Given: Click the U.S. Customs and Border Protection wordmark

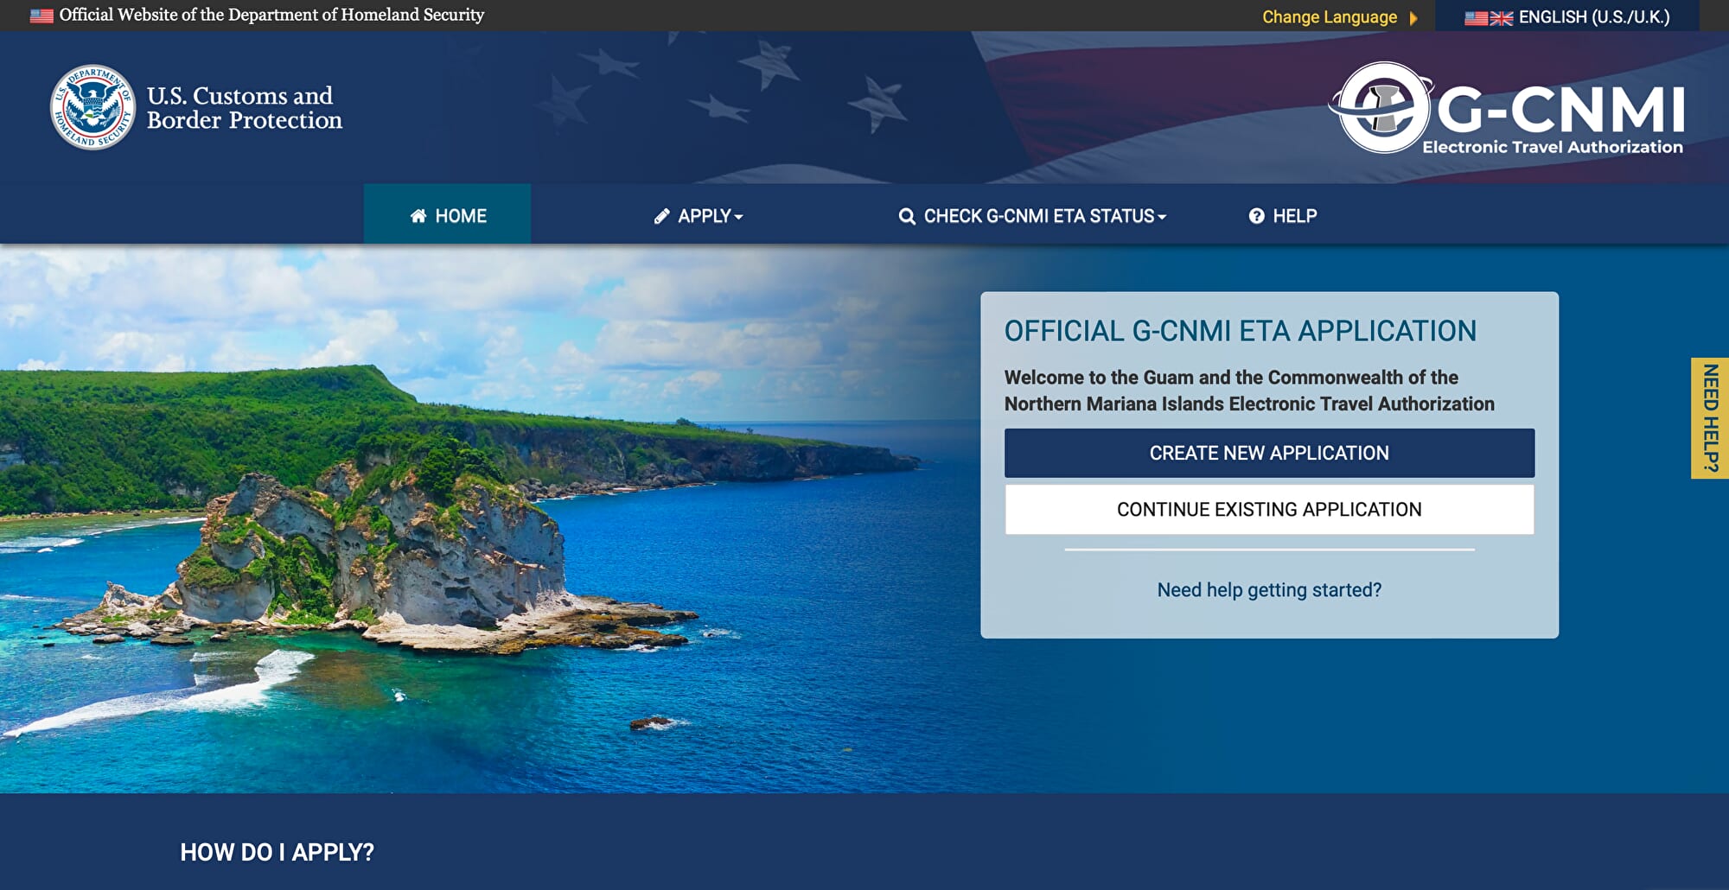Looking at the screenshot, I should pyautogui.click(x=244, y=108).
